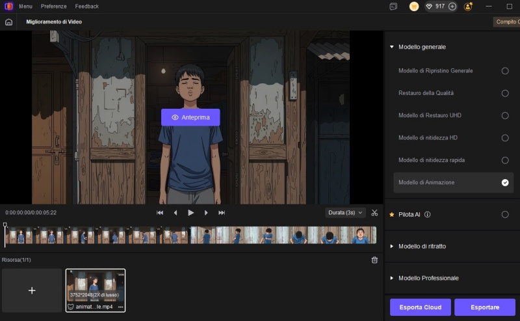Click the scissors trim icon

(x=374, y=213)
